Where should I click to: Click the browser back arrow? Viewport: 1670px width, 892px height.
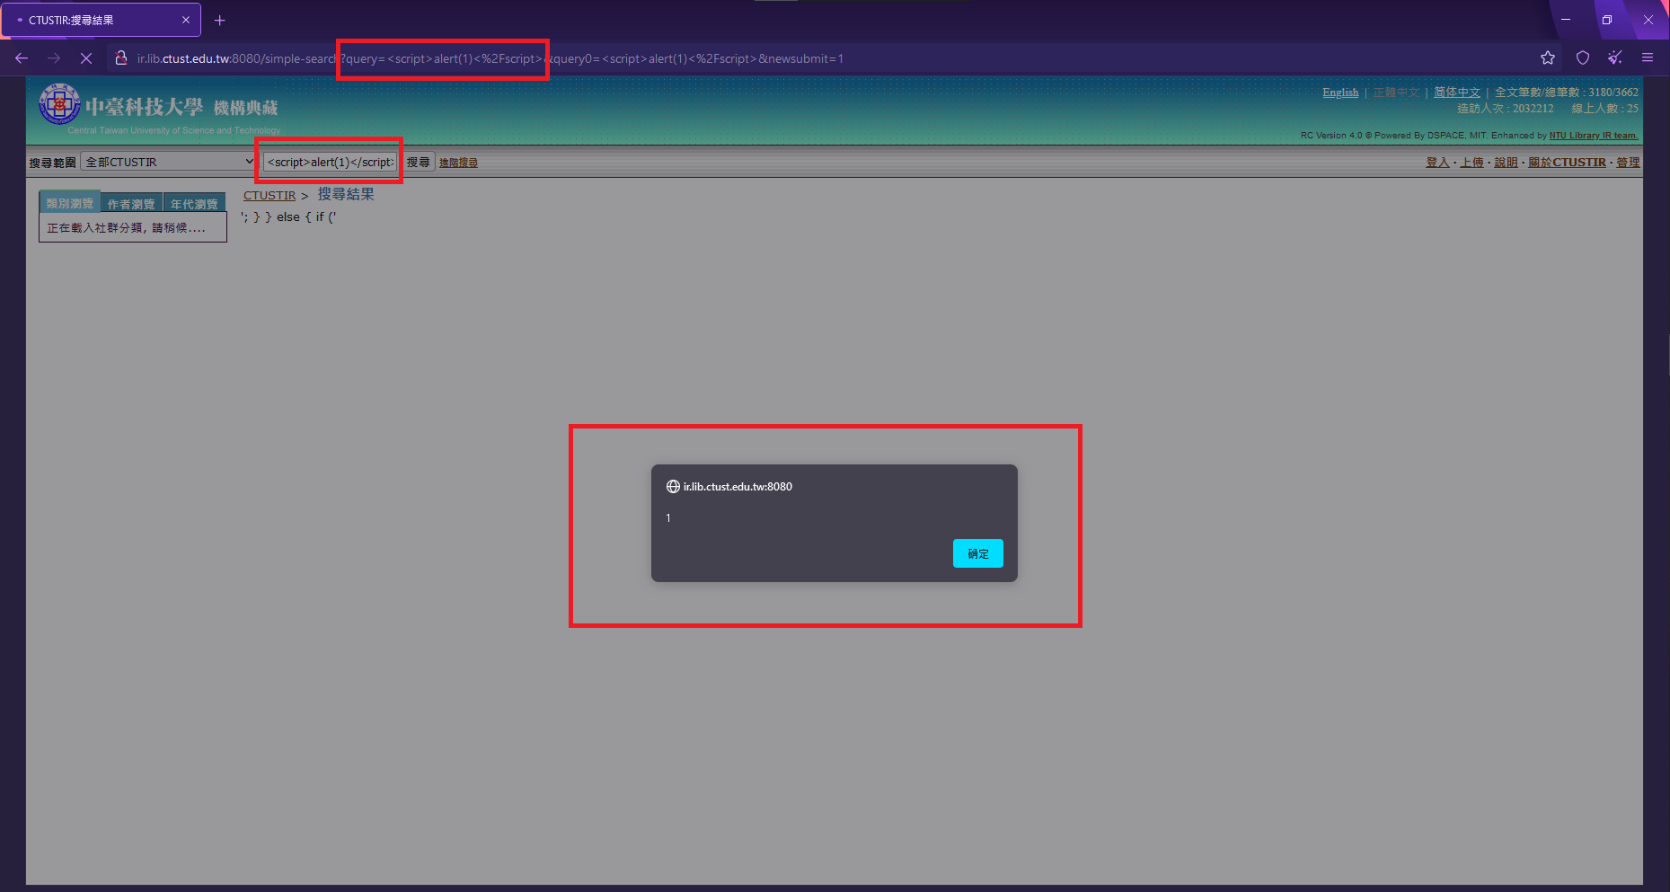point(22,58)
